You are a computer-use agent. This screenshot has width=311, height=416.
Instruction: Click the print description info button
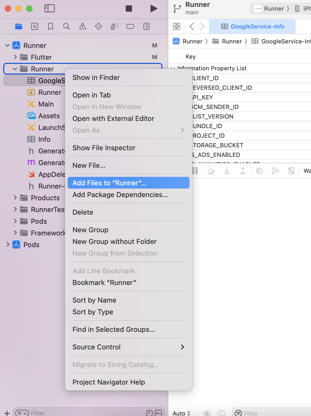(221, 413)
